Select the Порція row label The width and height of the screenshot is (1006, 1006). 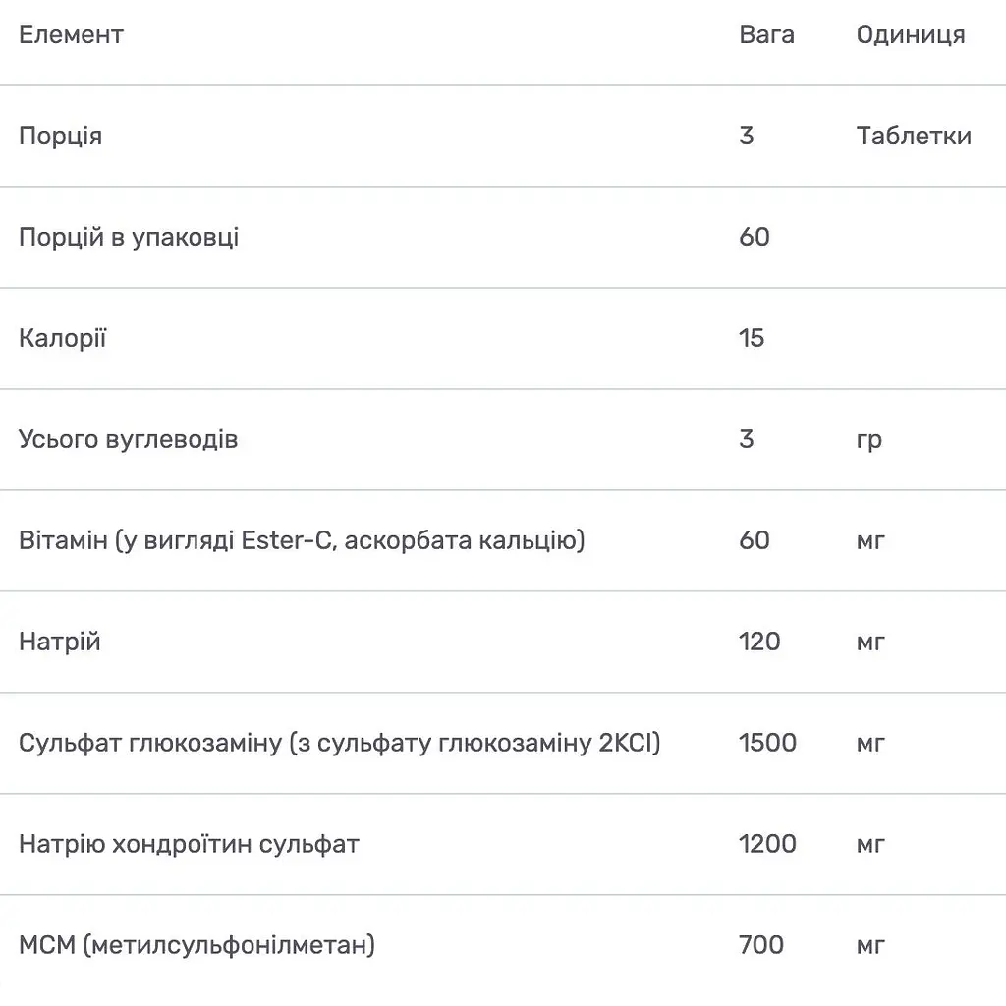click(60, 136)
